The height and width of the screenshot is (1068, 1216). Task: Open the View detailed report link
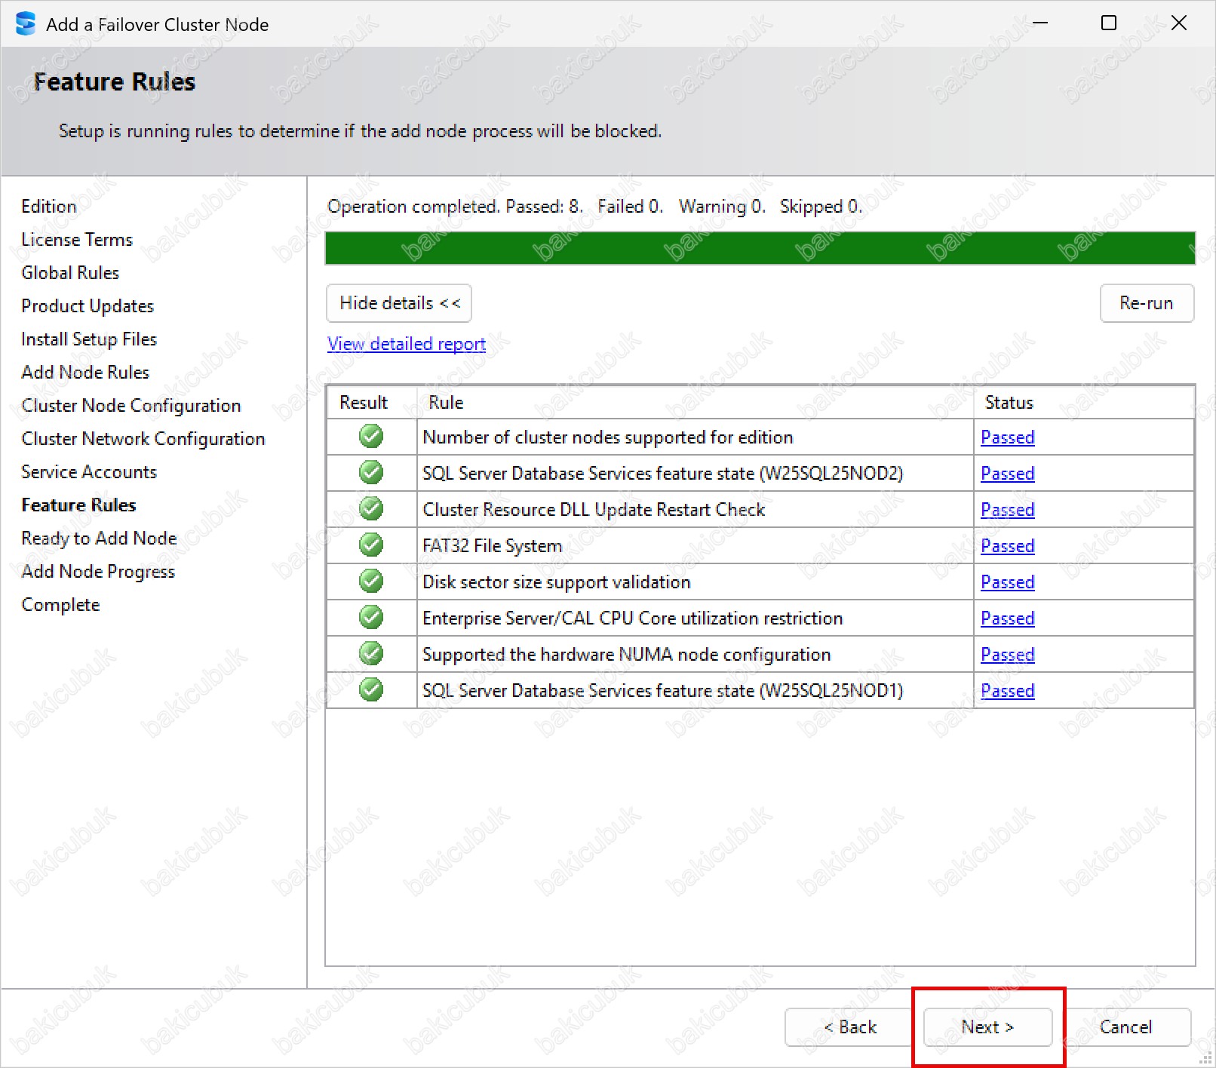coord(406,344)
